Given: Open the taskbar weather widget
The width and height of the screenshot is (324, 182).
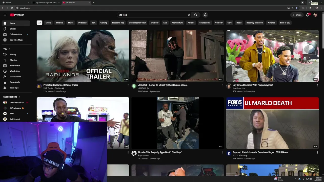Looking at the screenshot, I should click(278, 179).
